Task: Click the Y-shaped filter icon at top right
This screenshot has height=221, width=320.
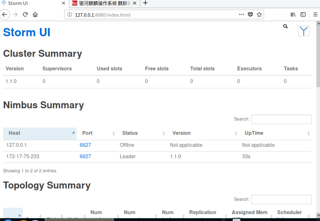Action: (303, 31)
